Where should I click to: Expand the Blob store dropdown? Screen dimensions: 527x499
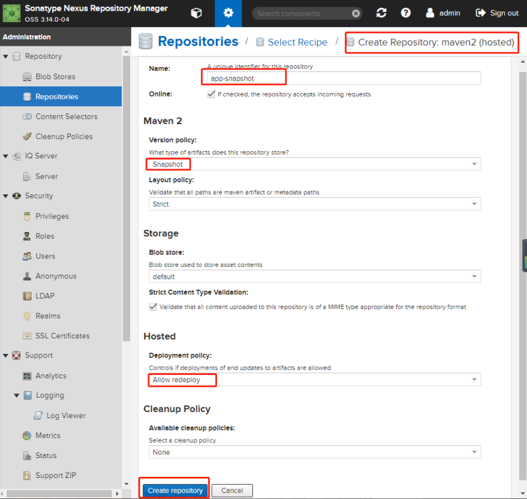coord(474,276)
